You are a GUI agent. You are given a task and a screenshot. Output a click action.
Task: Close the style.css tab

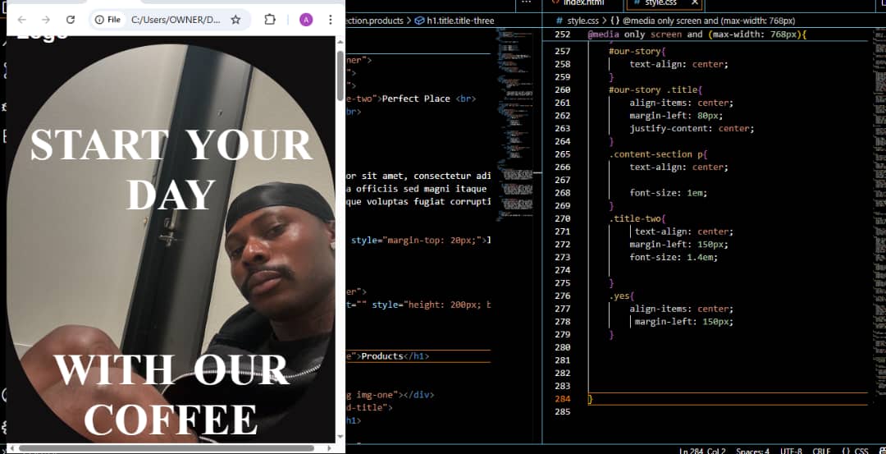coord(695,3)
